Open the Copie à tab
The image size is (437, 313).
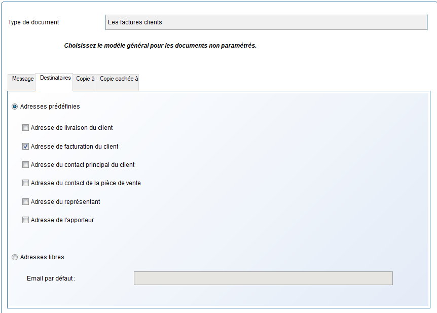[x=85, y=79]
